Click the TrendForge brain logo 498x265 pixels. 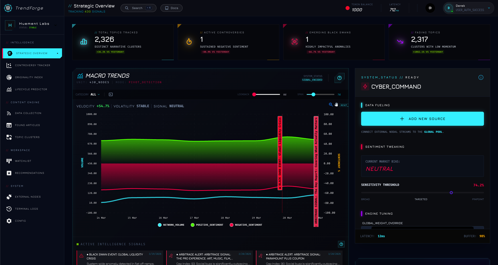tap(8, 8)
